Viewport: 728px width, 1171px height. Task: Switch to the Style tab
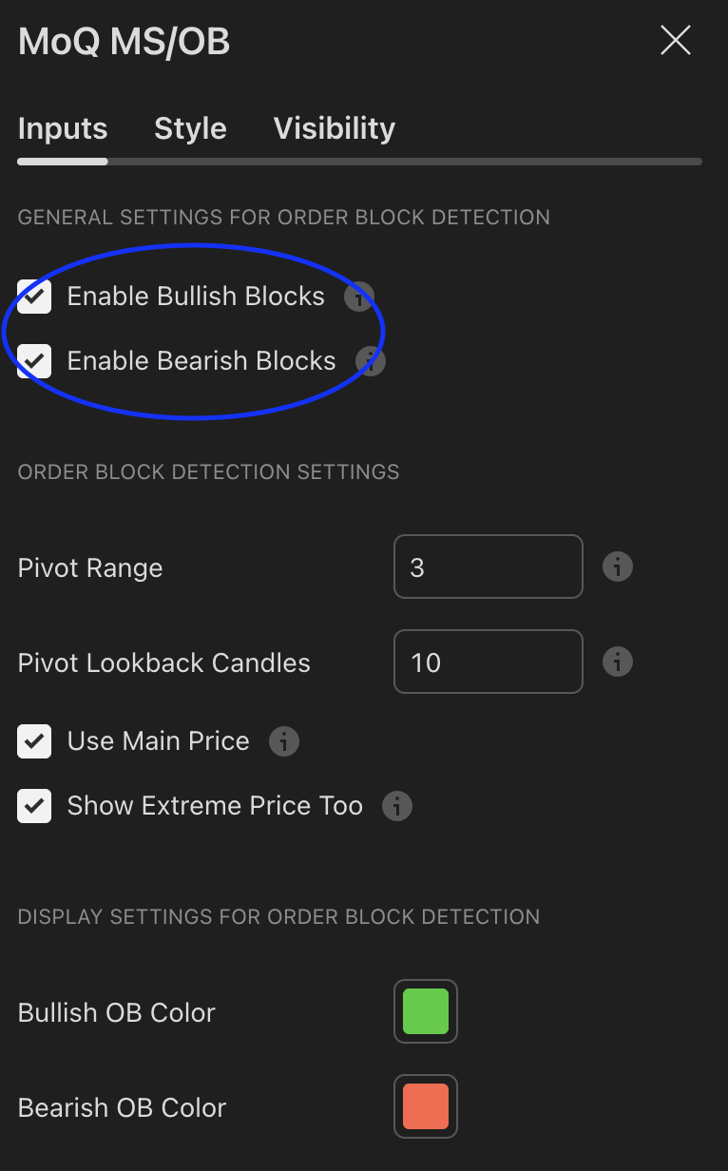[190, 128]
